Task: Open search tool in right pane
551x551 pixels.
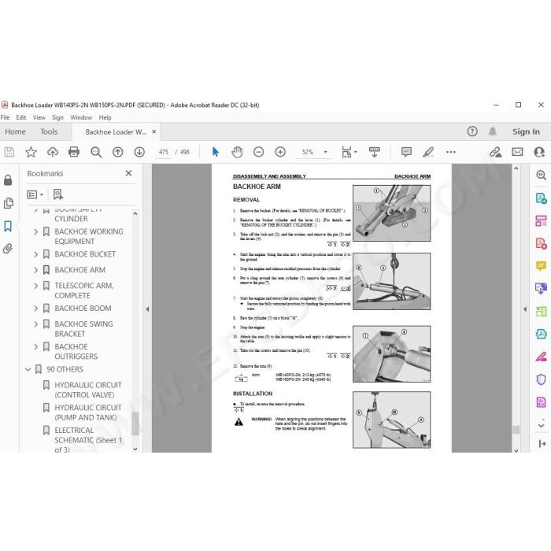Action: click(x=542, y=175)
